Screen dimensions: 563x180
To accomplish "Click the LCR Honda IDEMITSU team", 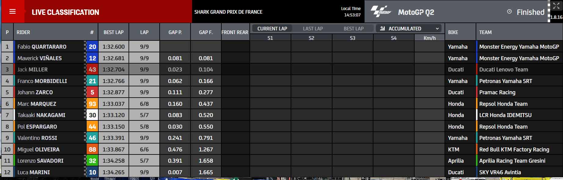I will pos(505,115).
